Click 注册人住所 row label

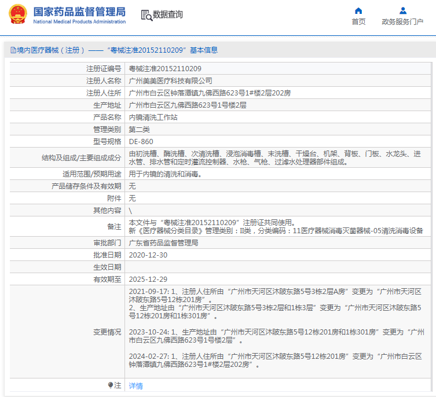(104, 93)
